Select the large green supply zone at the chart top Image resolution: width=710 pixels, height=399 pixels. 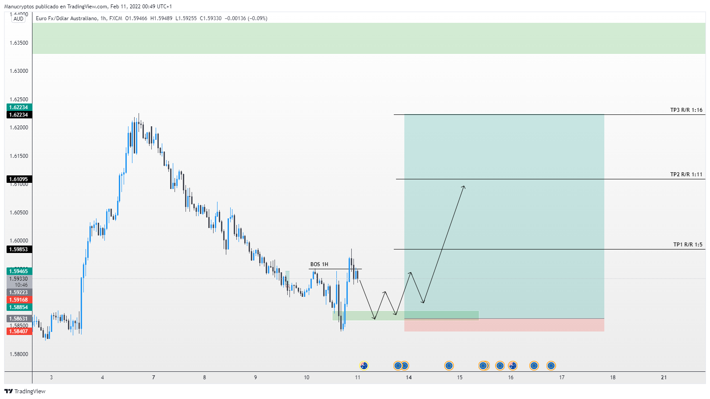(369, 38)
